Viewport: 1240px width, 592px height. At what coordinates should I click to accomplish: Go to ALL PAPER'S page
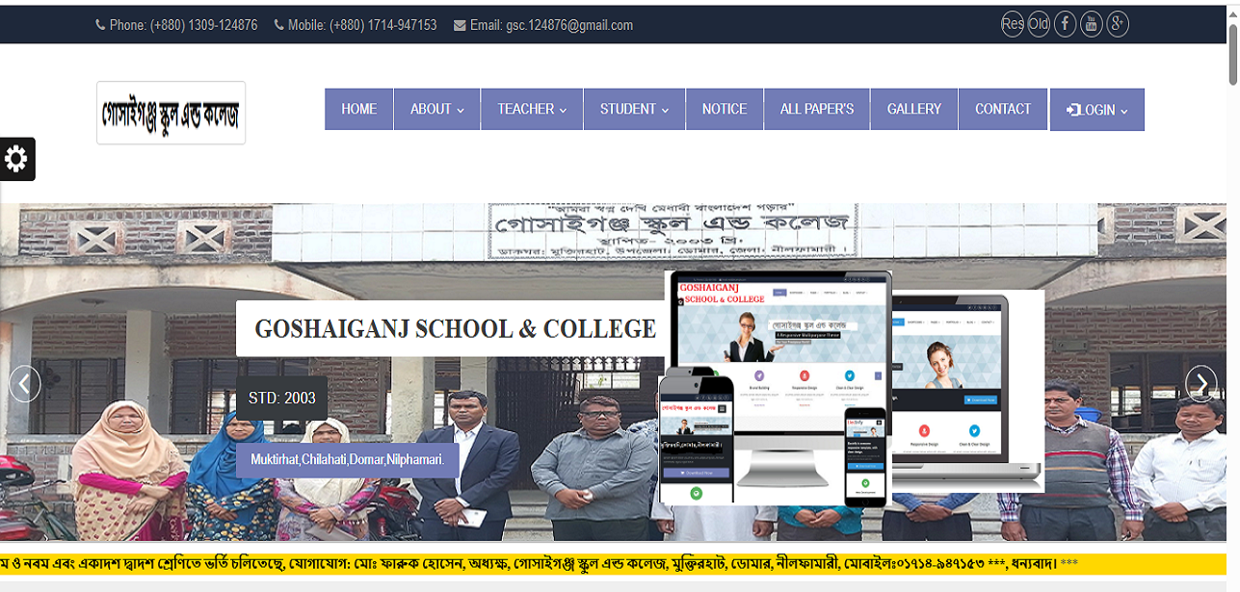point(817,110)
